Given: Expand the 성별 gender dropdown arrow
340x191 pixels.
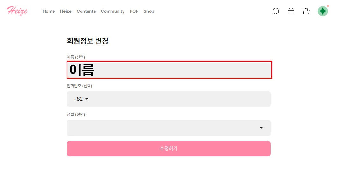Looking at the screenshot, I should point(261,128).
